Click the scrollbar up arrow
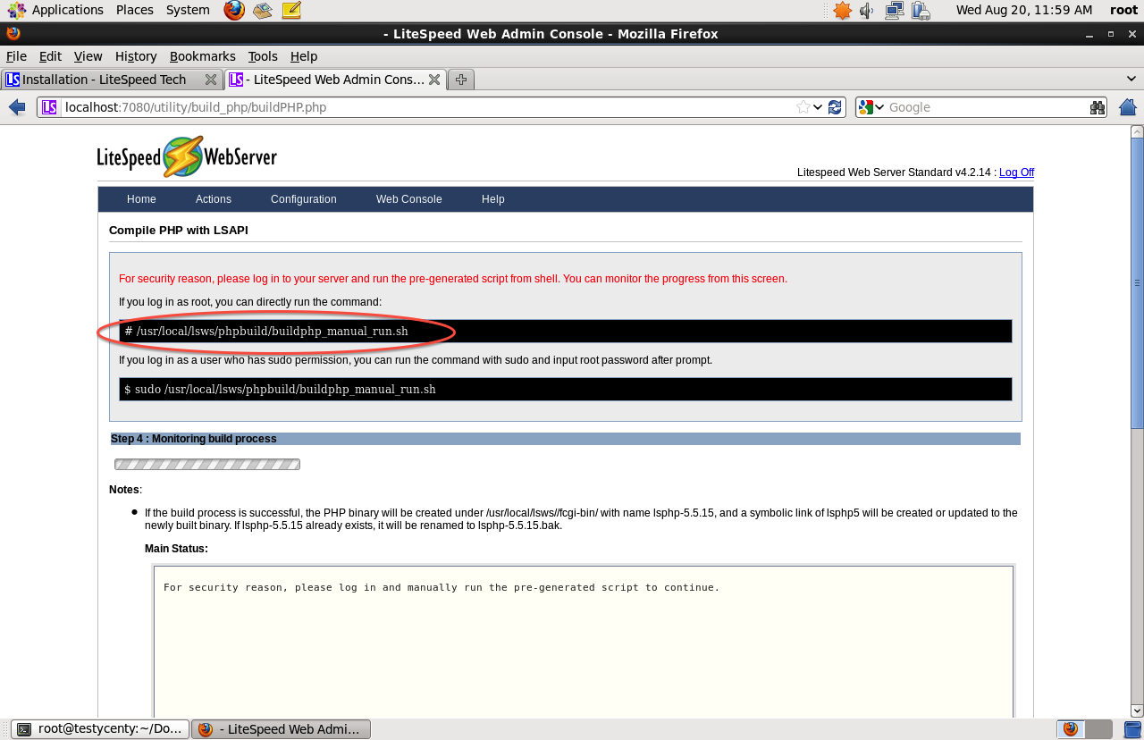 1137,131
